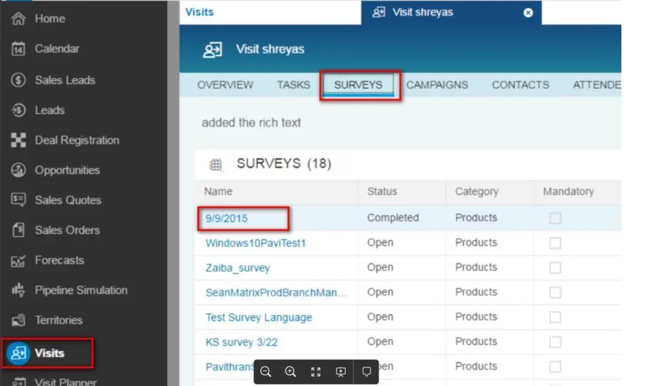The width and height of the screenshot is (656, 386).
Task: Open Sales Leads menu item
Action: [x=65, y=80]
